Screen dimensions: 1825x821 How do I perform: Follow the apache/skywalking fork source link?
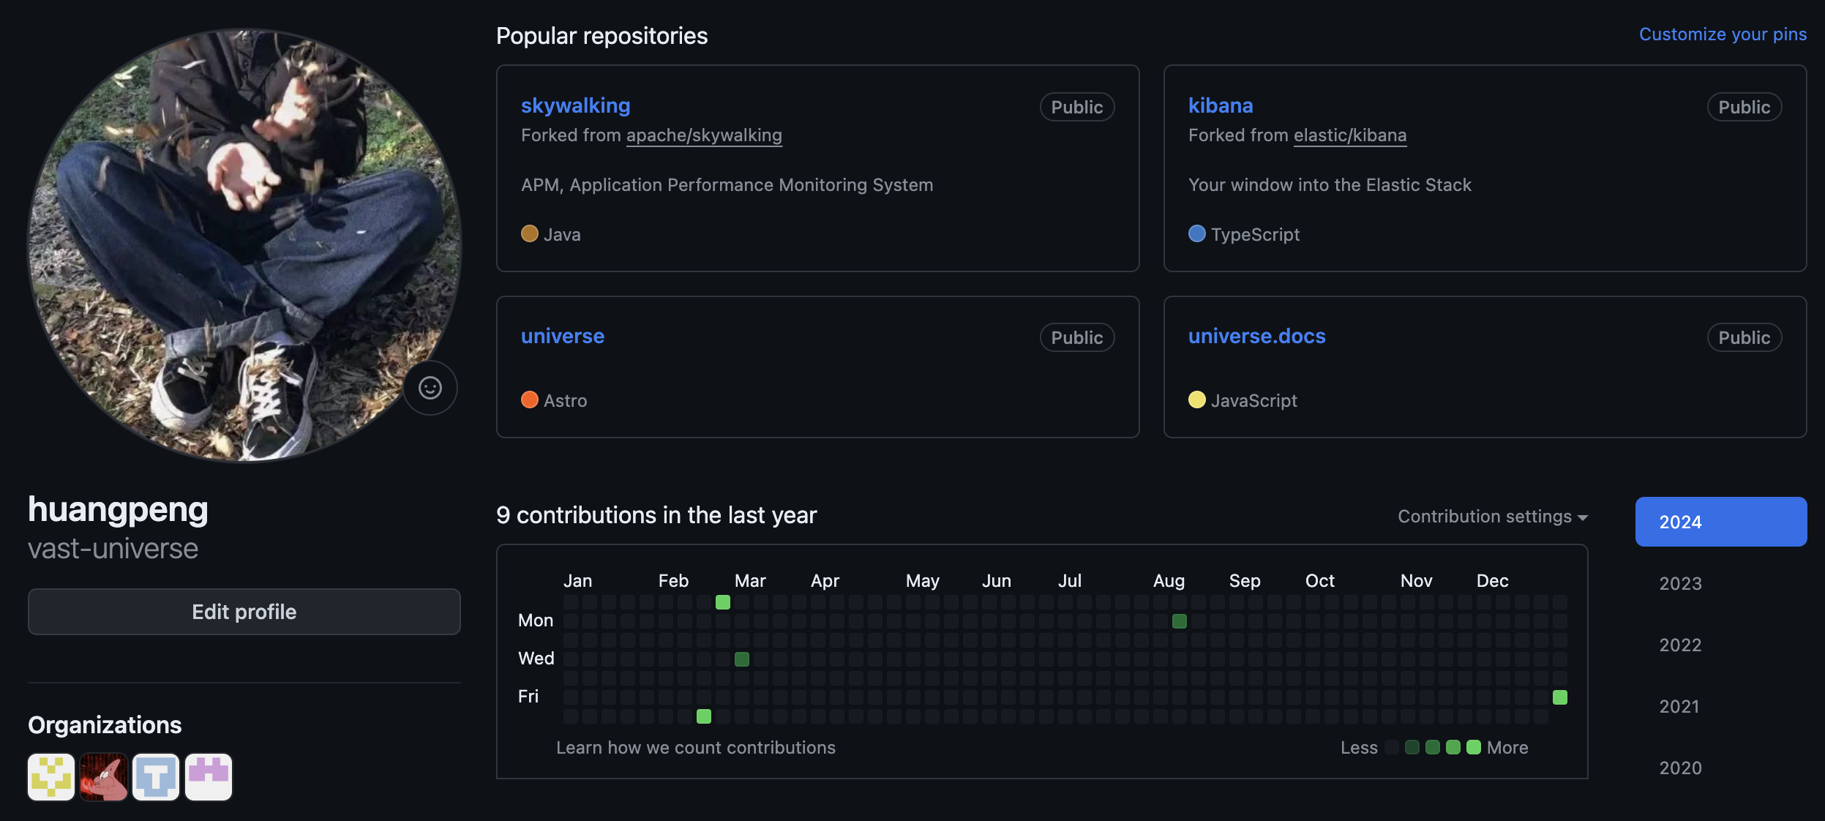pyautogui.click(x=704, y=135)
